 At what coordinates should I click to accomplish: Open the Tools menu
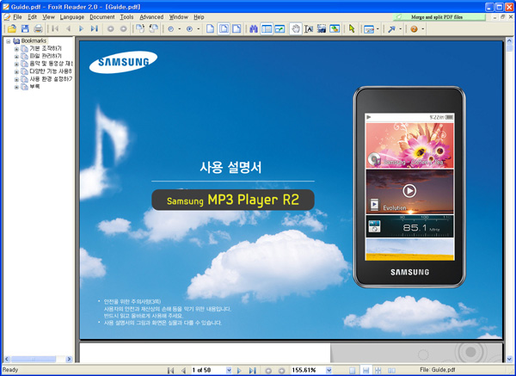[x=126, y=17]
